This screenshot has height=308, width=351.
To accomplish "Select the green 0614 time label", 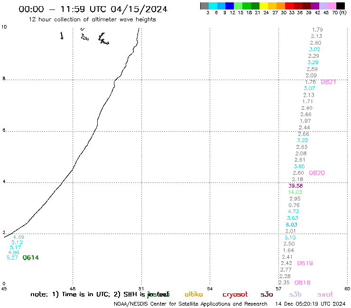I will coord(31,258).
